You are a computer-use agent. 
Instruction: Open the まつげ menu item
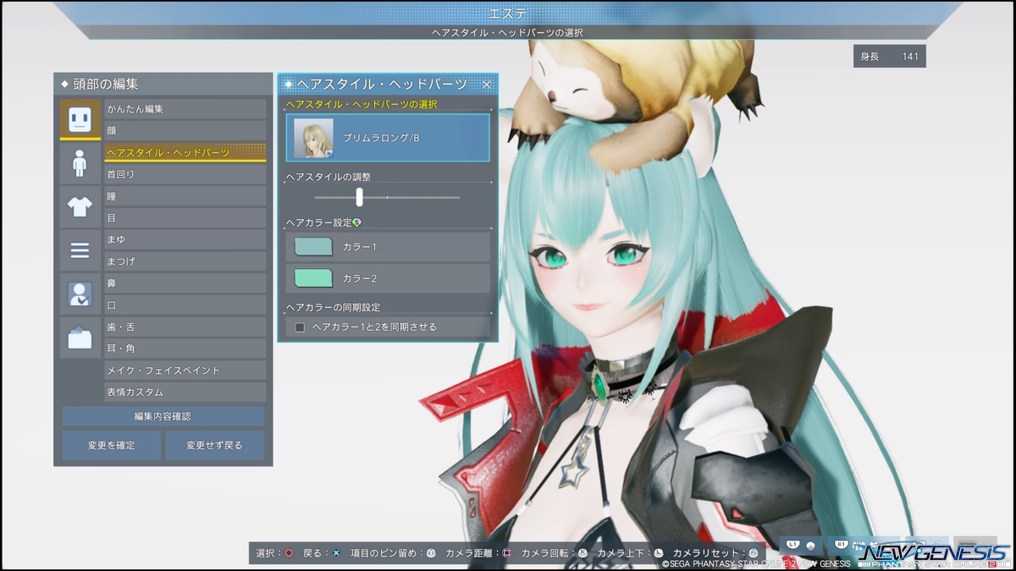(185, 262)
